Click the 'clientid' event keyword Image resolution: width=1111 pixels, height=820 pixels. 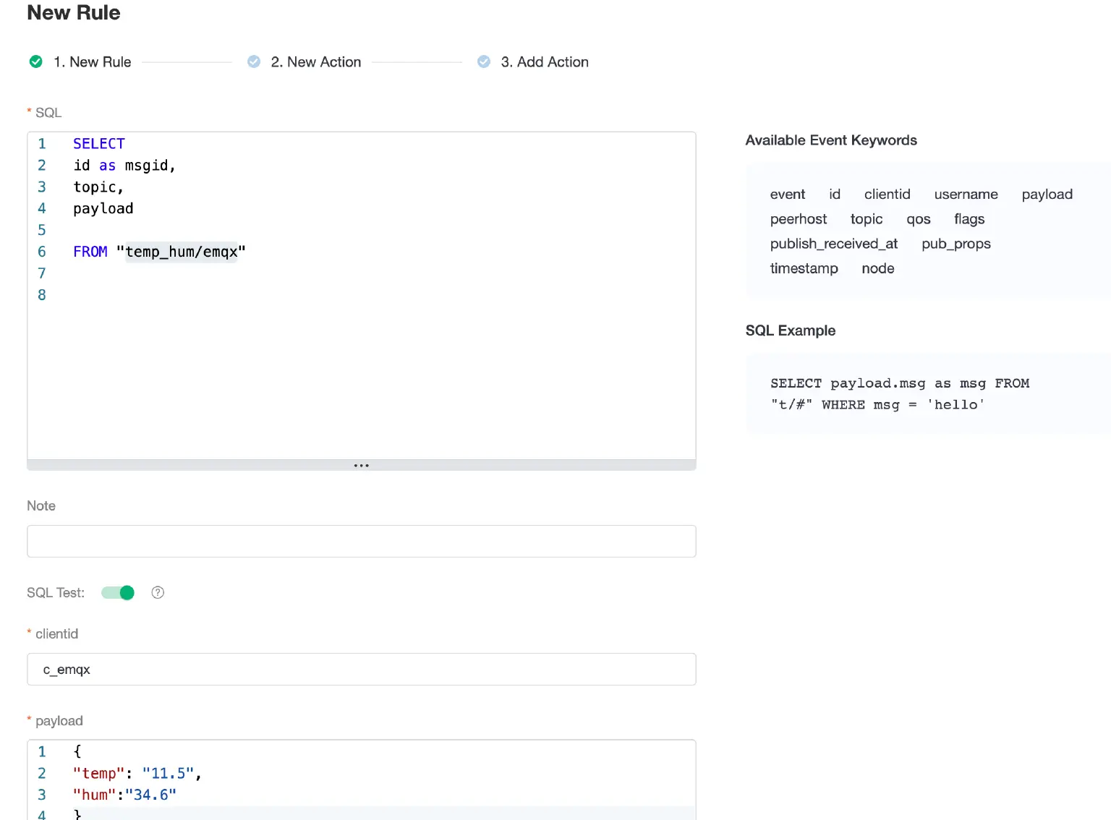(887, 195)
